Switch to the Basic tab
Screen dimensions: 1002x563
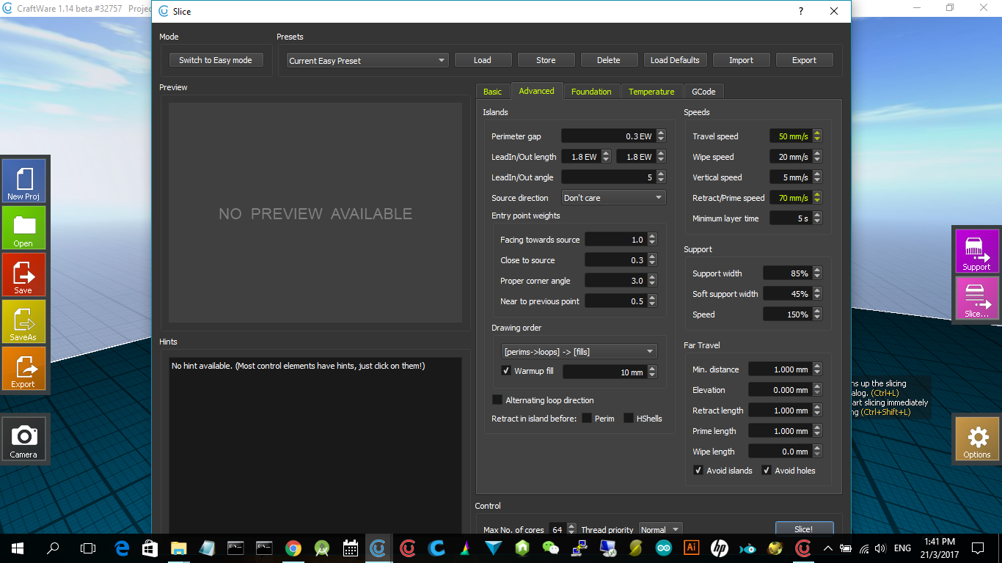tap(492, 92)
